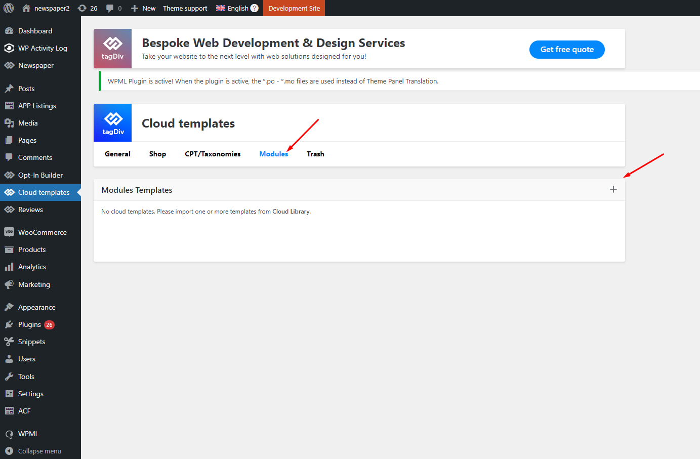Click the Dashboard gauge icon
This screenshot has height=459, width=700.
tap(9, 31)
